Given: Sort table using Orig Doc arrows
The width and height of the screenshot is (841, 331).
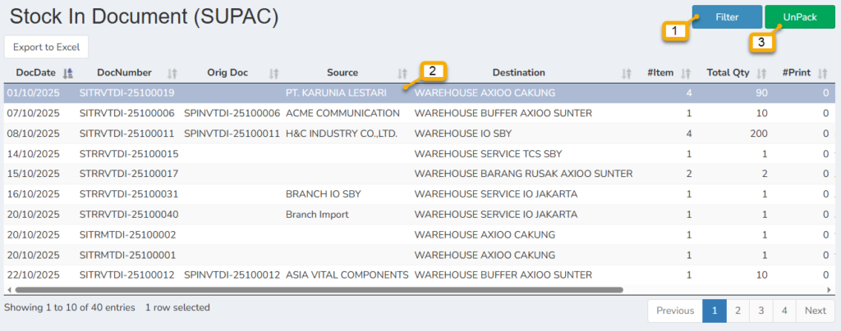Looking at the screenshot, I should click(x=274, y=73).
